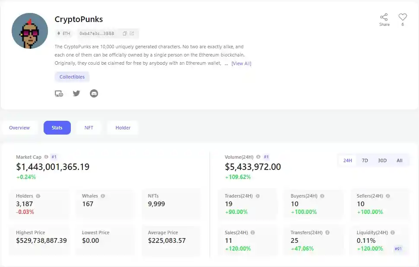Click the #91 liquidity rank badge

point(398,248)
